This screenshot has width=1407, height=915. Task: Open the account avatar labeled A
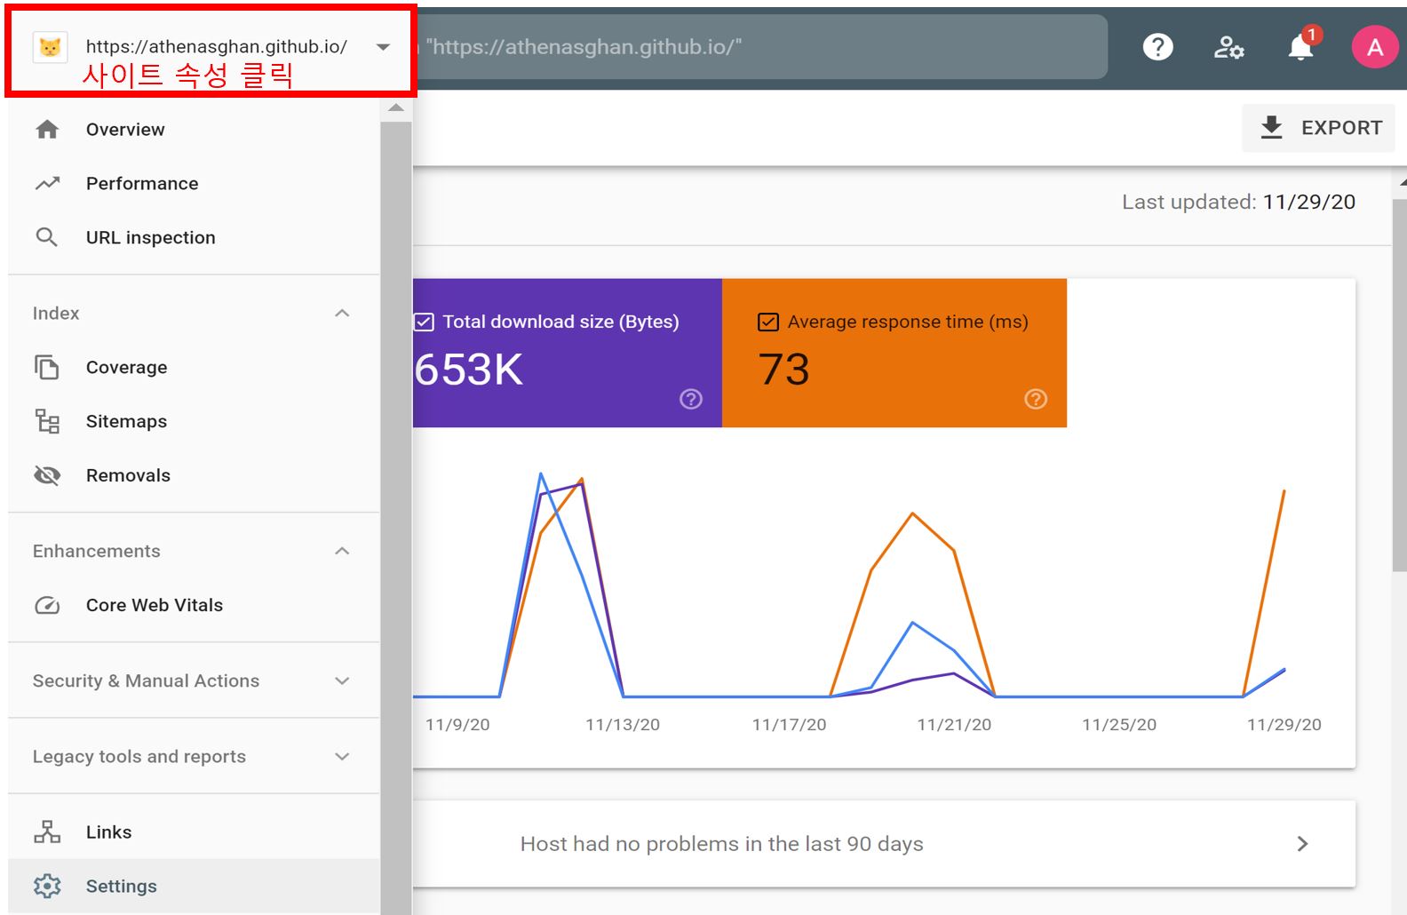pyautogui.click(x=1374, y=47)
